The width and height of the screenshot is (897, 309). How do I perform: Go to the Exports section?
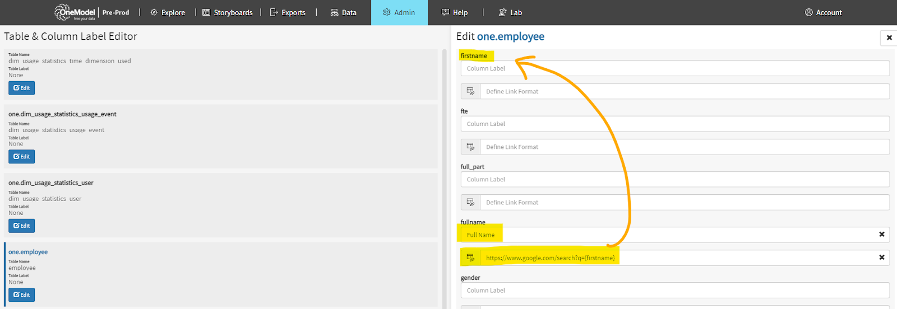tap(288, 12)
